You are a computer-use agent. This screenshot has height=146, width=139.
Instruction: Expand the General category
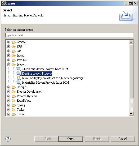[x=8, y=42]
